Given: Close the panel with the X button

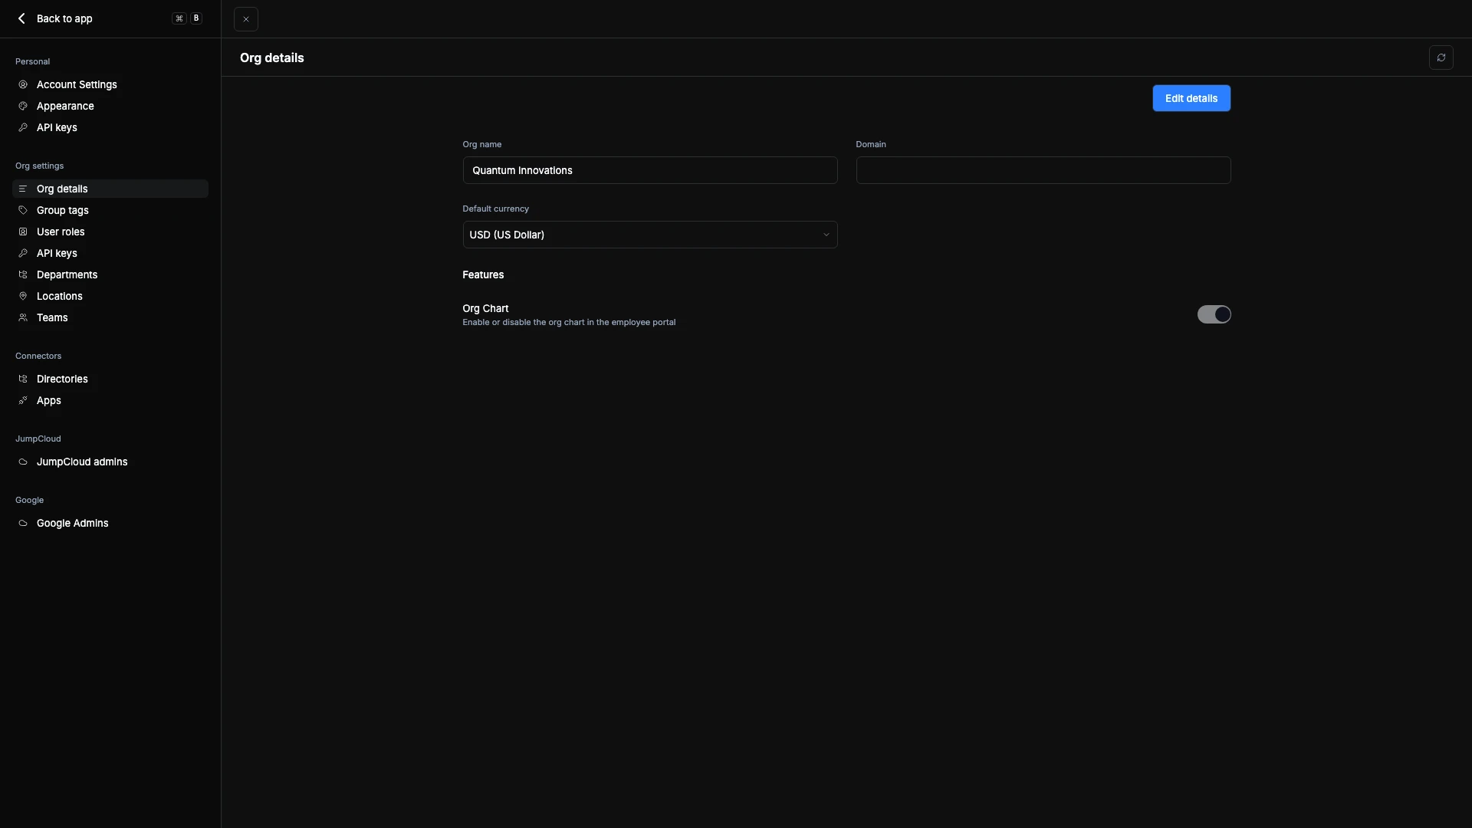Looking at the screenshot, I should [x=245, y=19].
